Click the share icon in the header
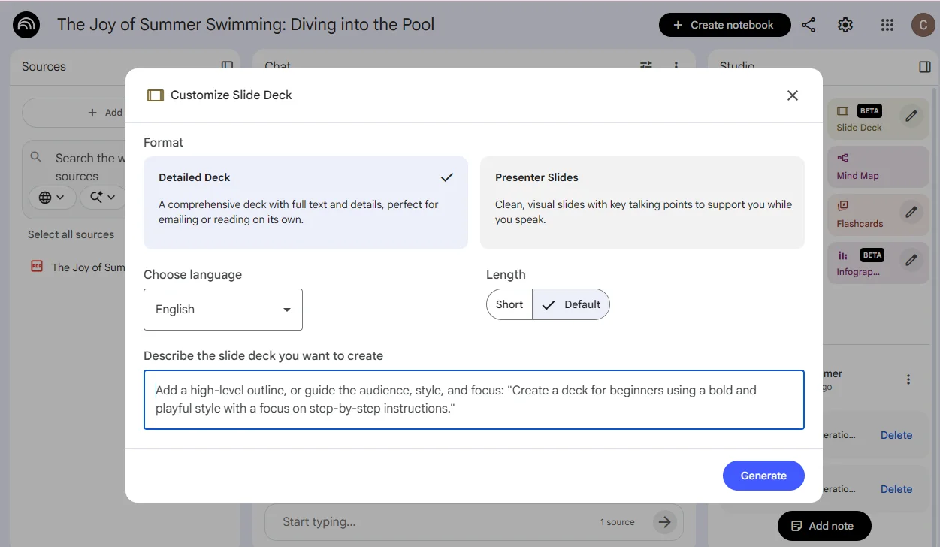Screen dimensions: 940x547 (x=809, y=25)
